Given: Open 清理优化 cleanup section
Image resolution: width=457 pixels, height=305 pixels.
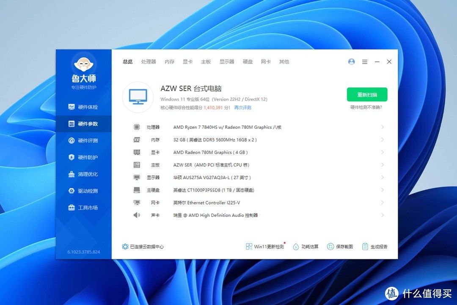Looking at the screenshot, I should (83, 174).
